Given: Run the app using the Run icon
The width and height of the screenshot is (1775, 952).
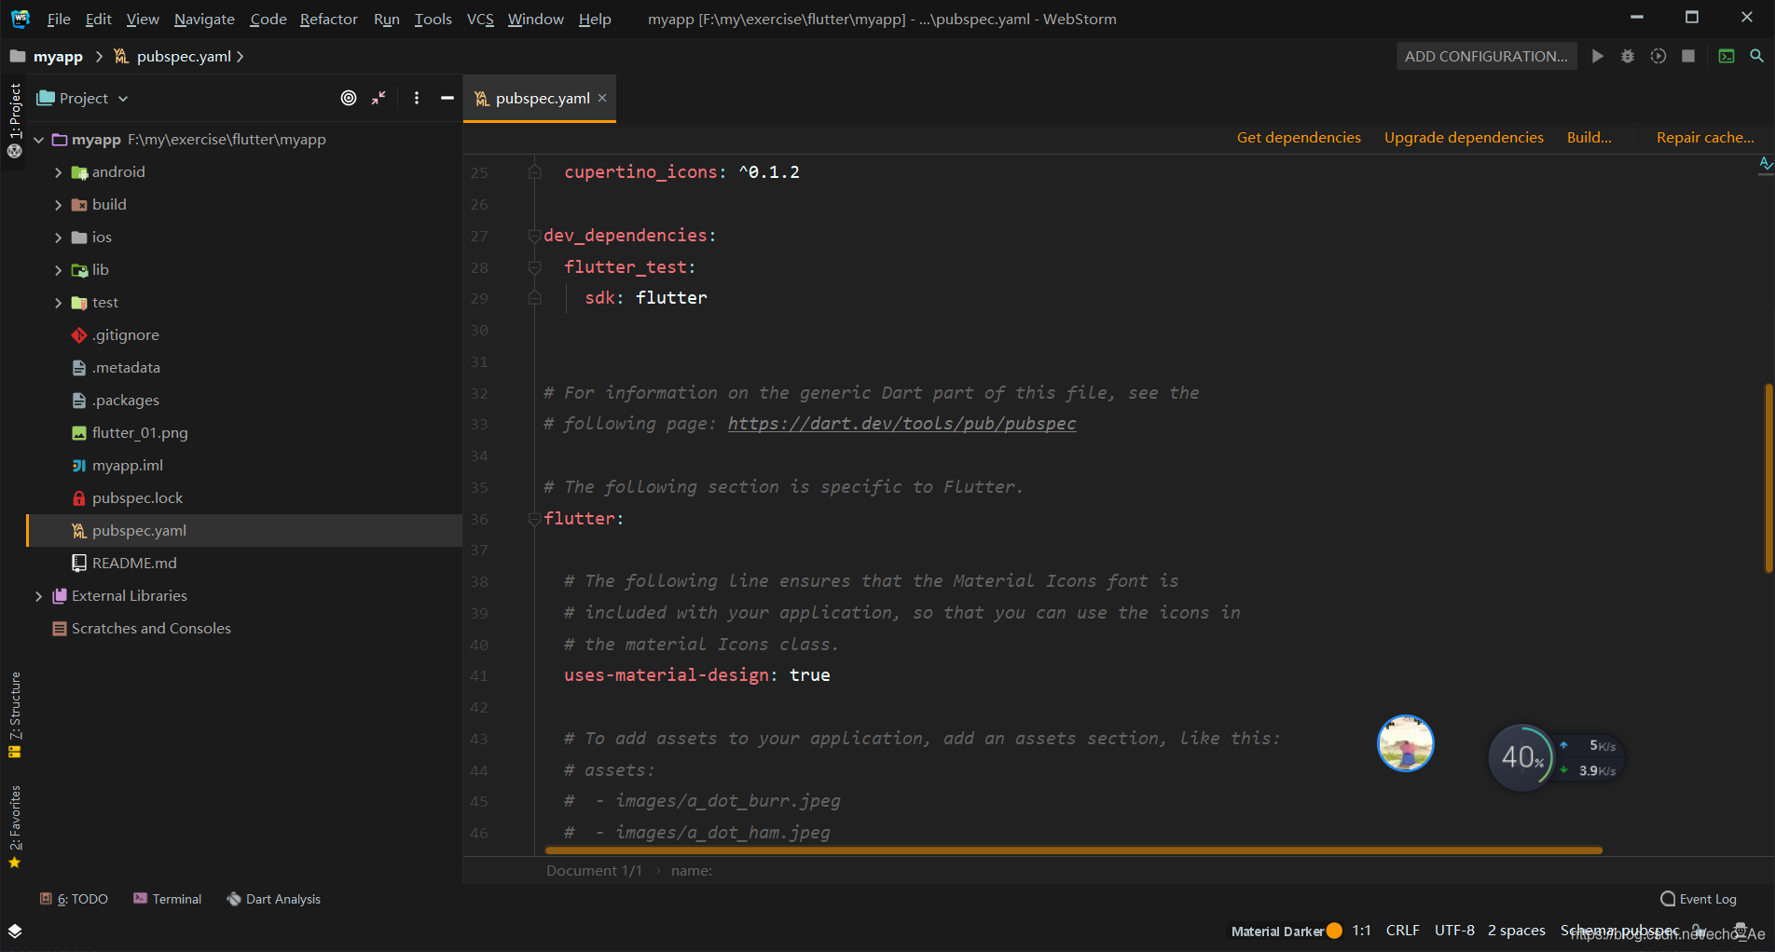Looking at the screenshot, I should click(1597, 56).
